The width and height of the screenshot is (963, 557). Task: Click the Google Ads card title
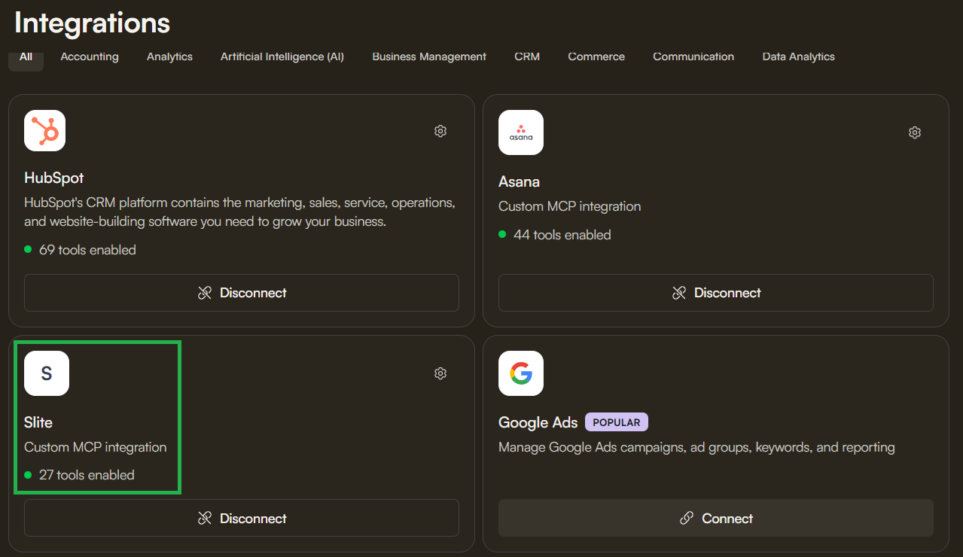(x=538, y=422)
